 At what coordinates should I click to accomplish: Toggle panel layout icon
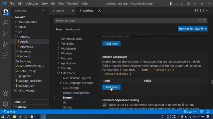click(176, 3)
